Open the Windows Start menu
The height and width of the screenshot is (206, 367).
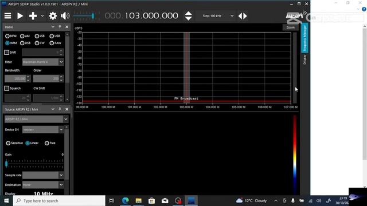(6, 201)
